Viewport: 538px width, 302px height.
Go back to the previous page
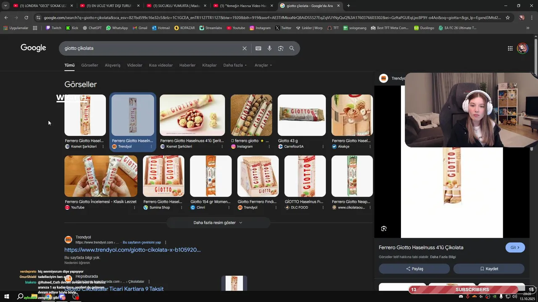(6, 18)
